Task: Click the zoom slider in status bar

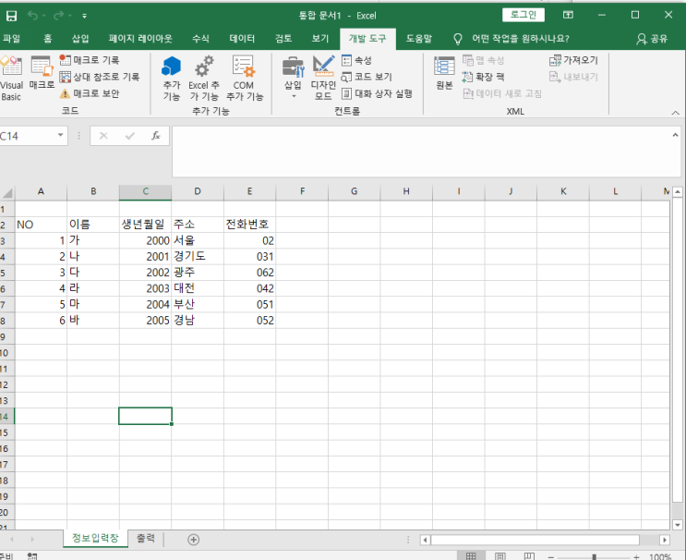Action: point(593,556)
